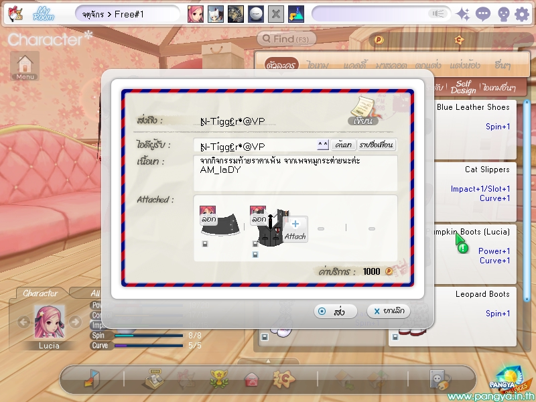Screen dimensions: 536x402
Task: Open the รายชื่อเพื่อน friend list button
Action: coord(377,145)
